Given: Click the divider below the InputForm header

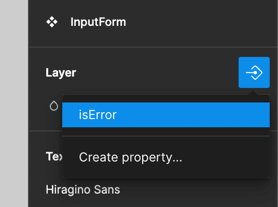Looking at the screenshot, I should [x=154, y=47].
